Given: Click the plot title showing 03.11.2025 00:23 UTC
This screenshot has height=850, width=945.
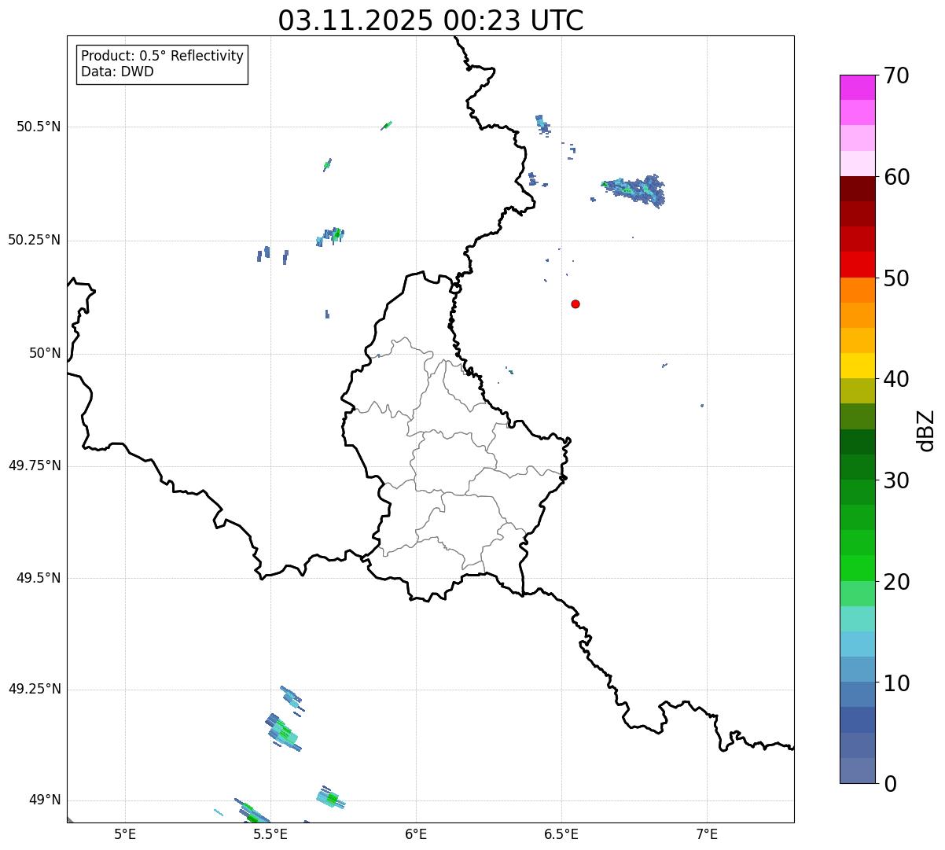Looking at the screenshot, I should point(431,20).
